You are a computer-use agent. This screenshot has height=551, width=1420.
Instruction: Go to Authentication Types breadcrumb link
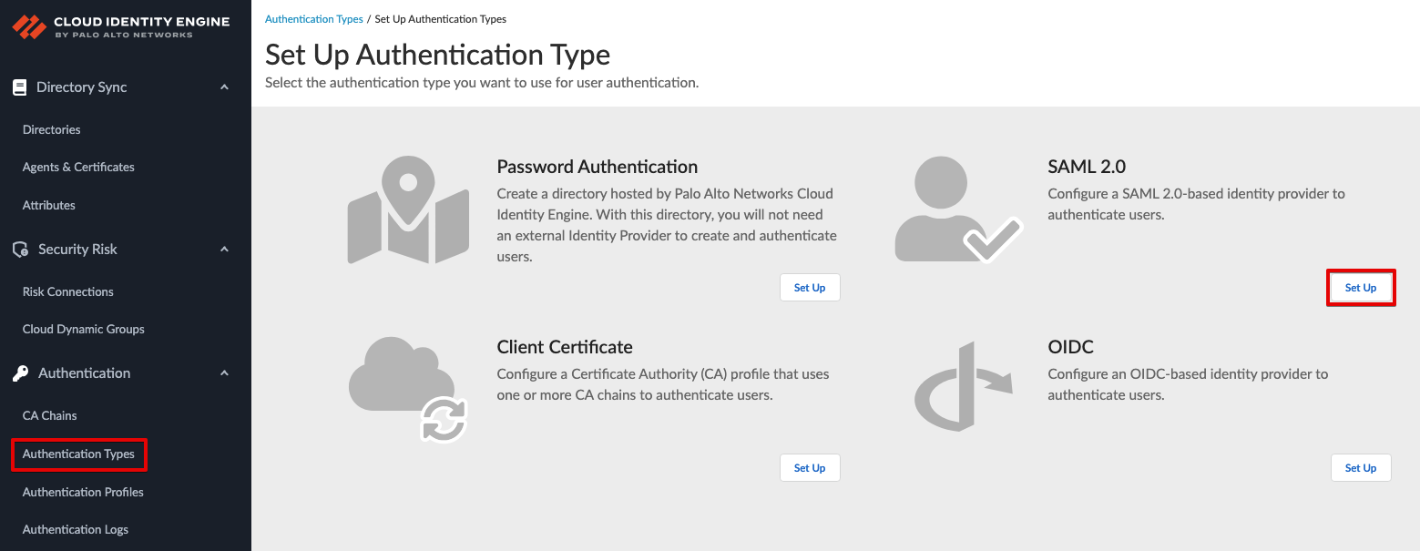pos(313,19)
